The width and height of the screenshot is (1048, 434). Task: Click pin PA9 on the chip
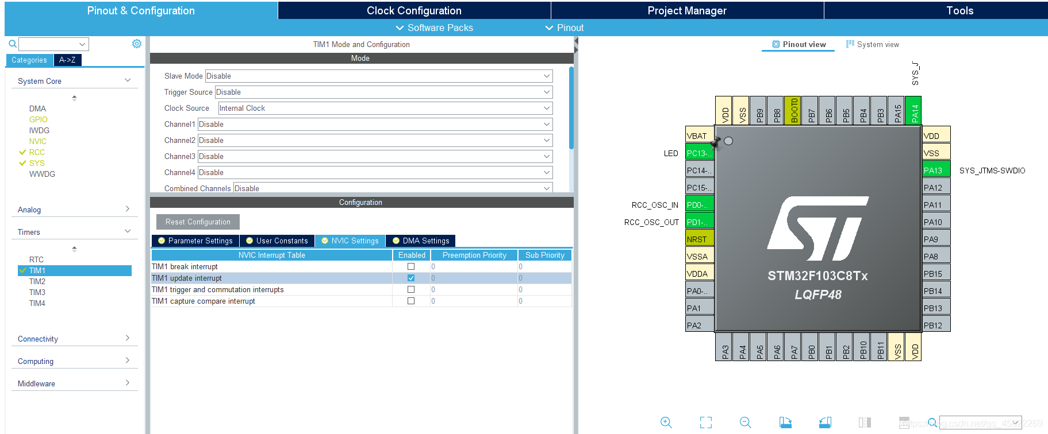pyautogui.click(x=936, y=239)
